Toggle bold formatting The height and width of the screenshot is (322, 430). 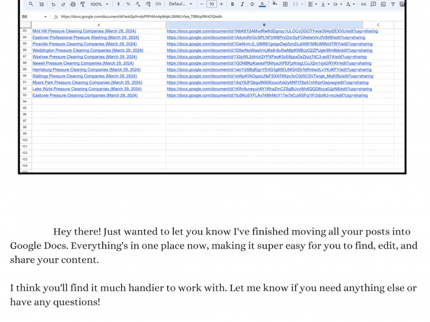[x=232, y=4]
